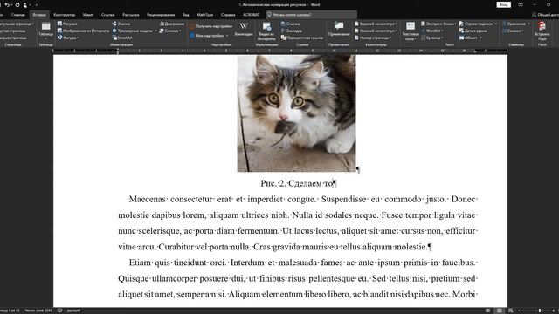
Task: Click the word count in status bar
Action: tap(38, 311)
